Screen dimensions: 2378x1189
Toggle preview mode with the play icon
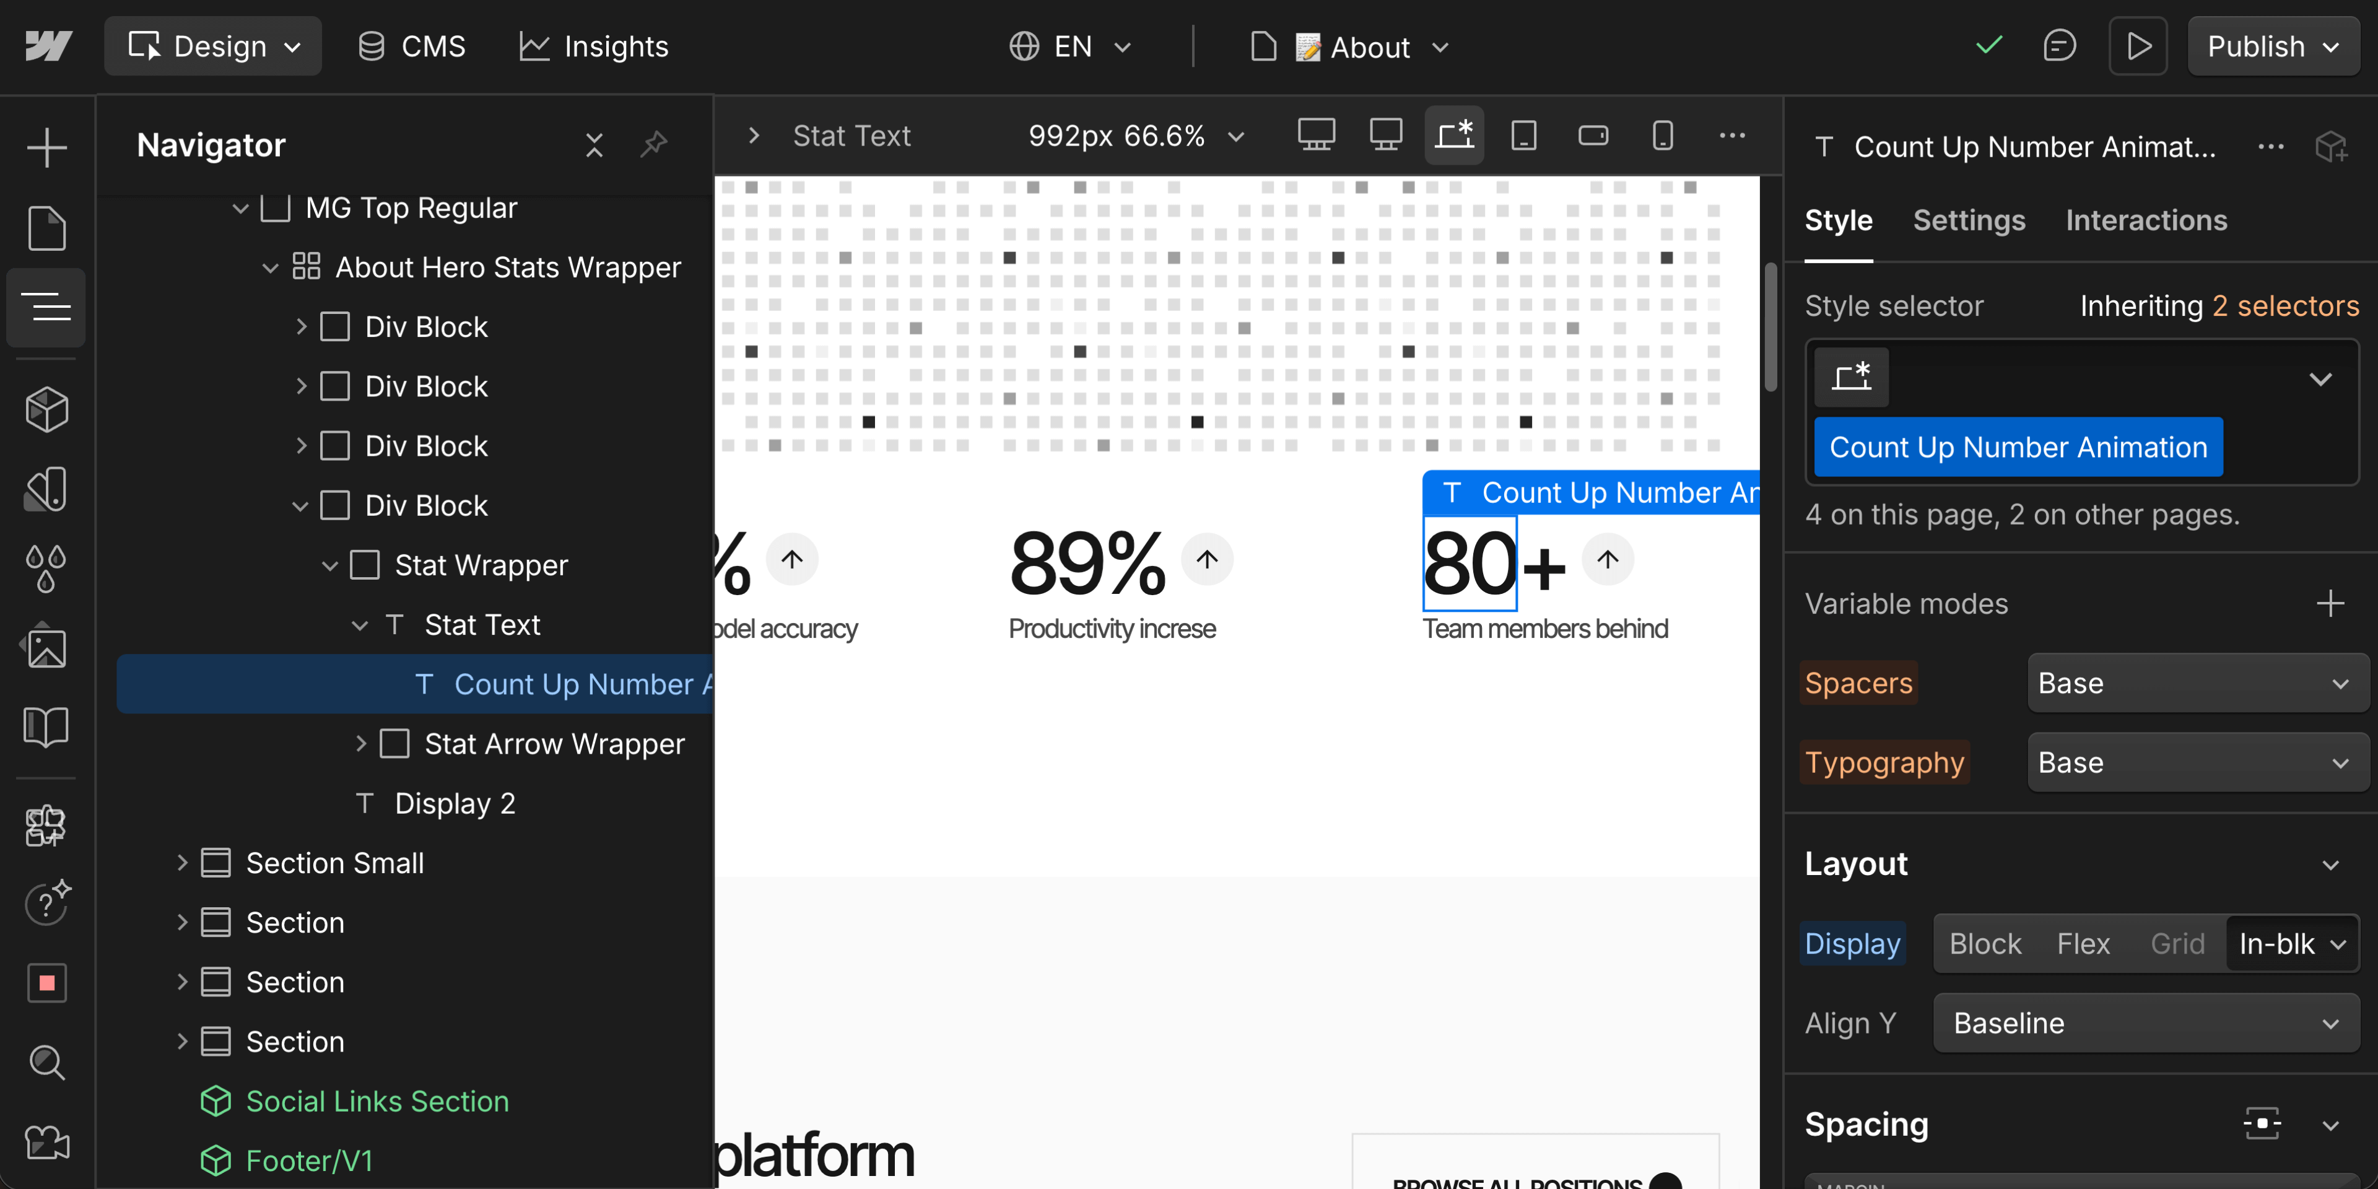[2138, 45]
